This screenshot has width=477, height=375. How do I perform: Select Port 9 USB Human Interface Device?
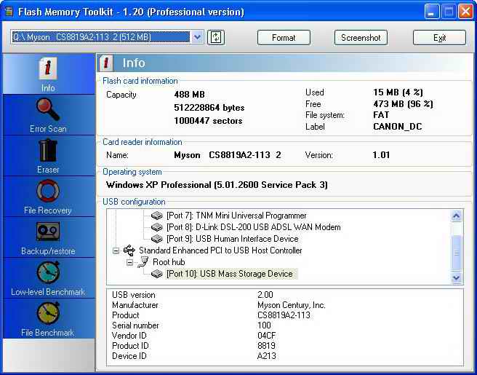click(233, 239)
